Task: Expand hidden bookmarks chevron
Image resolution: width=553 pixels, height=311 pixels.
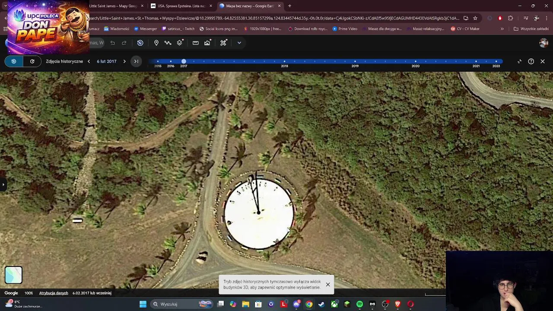Action: pyautogui.click(x=502, y=29)
